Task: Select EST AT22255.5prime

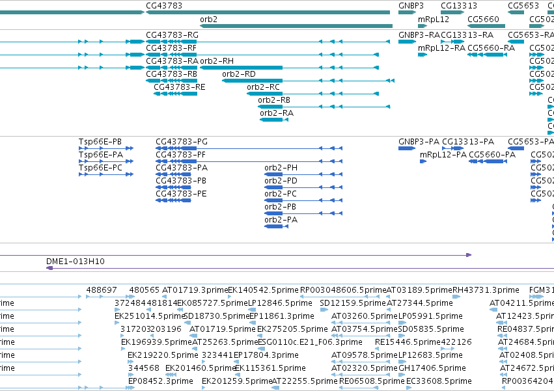Action: click(x=305, y=381)
